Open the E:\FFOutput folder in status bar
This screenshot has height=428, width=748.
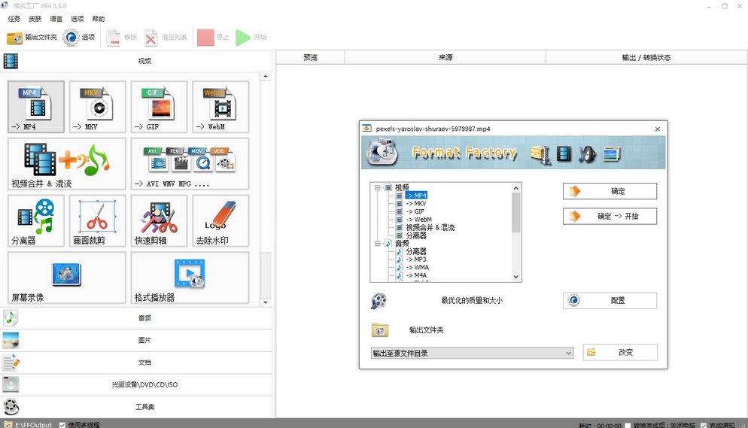(28, 424)
